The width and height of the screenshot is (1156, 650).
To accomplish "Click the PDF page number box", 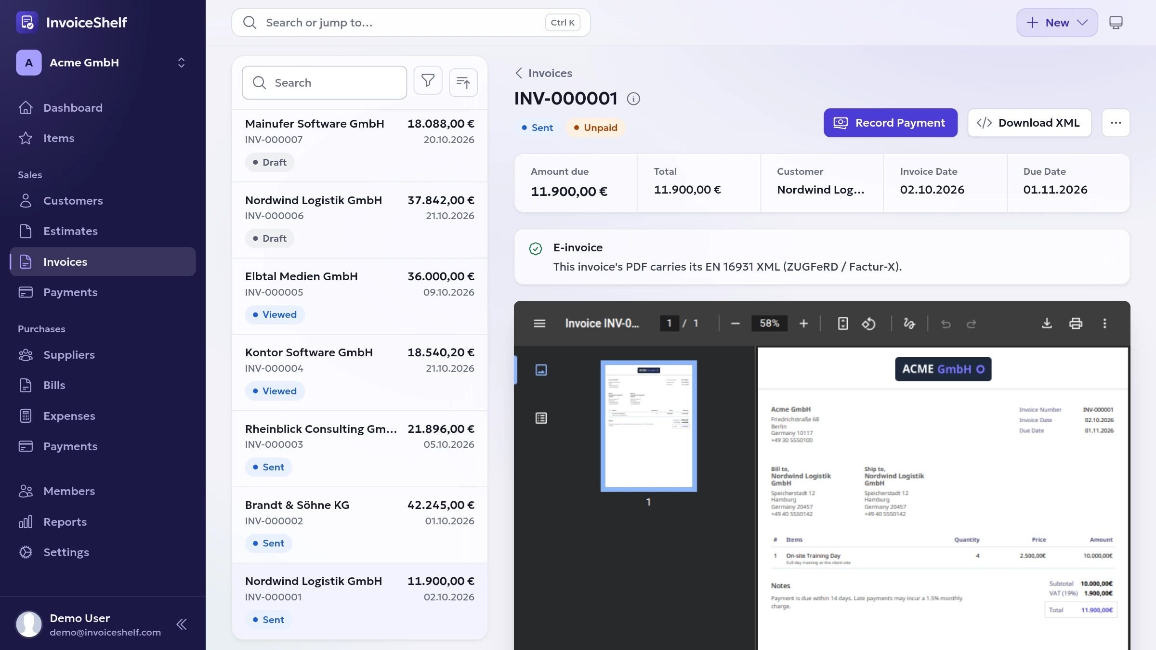I will click(669, 324).
